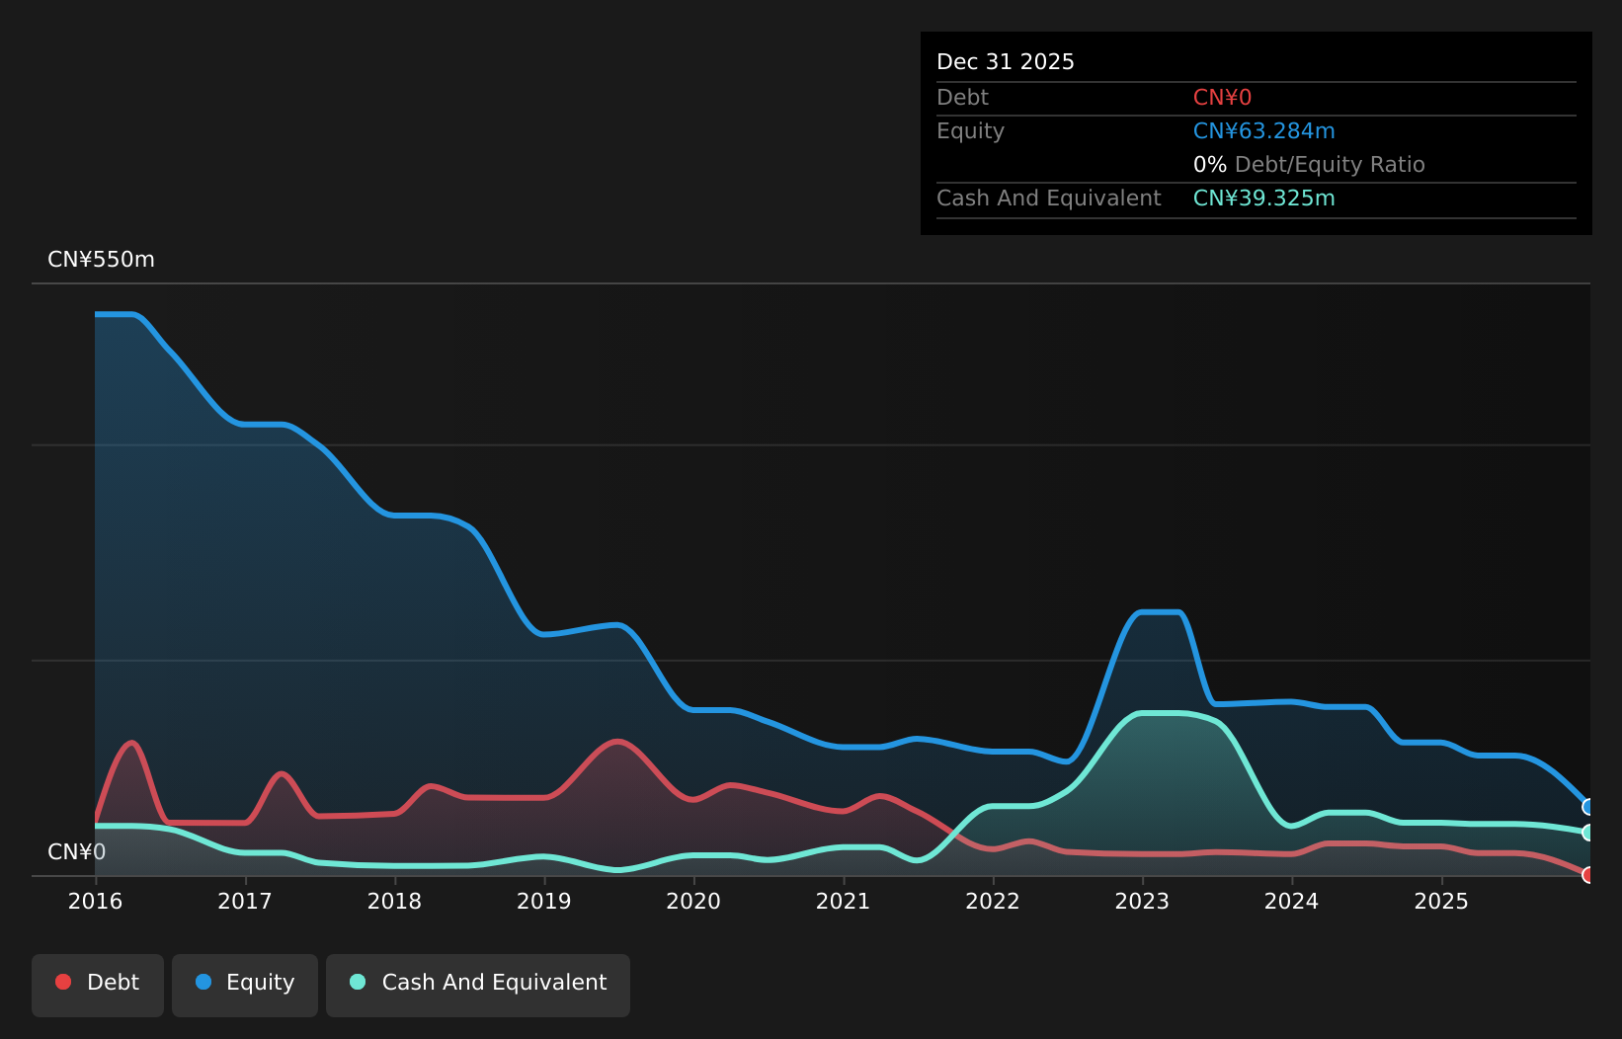Screen dimensions: 1622x1039
Task: Click the 2018 x-axis label
Action: click(394, 901)
